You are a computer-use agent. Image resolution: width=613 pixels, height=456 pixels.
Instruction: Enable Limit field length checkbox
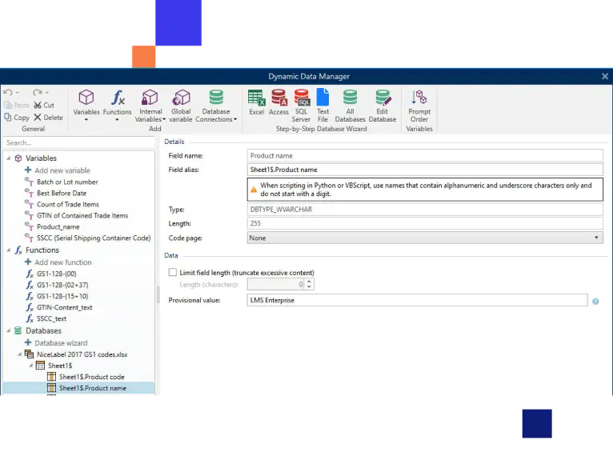coord(173,273)
